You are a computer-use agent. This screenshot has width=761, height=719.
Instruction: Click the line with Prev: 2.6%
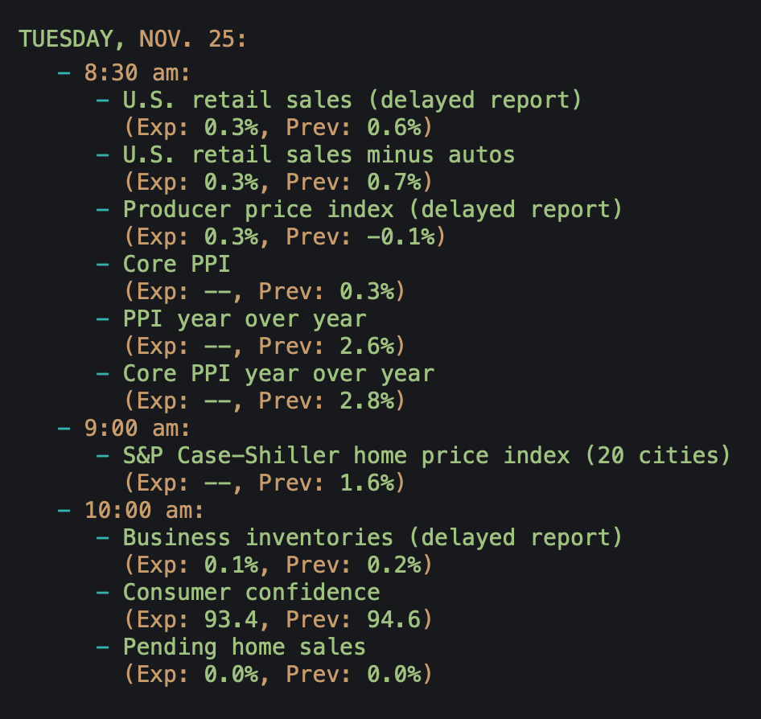pyautogui.click(x=265, y=346)
